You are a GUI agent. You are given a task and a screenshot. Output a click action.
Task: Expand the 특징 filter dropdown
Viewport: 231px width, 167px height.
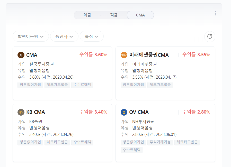(92, 36)
